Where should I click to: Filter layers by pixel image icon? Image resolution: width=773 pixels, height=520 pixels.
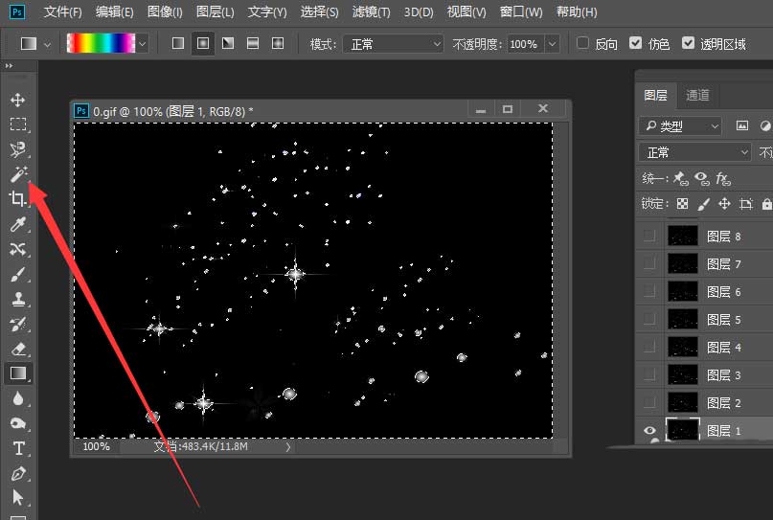(742, 126)
